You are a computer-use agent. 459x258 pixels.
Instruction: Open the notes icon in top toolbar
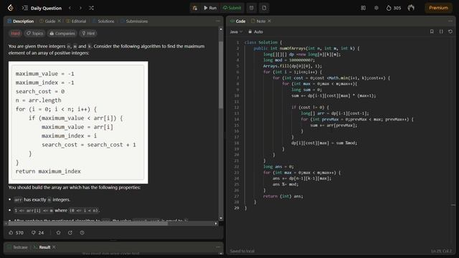264,8
